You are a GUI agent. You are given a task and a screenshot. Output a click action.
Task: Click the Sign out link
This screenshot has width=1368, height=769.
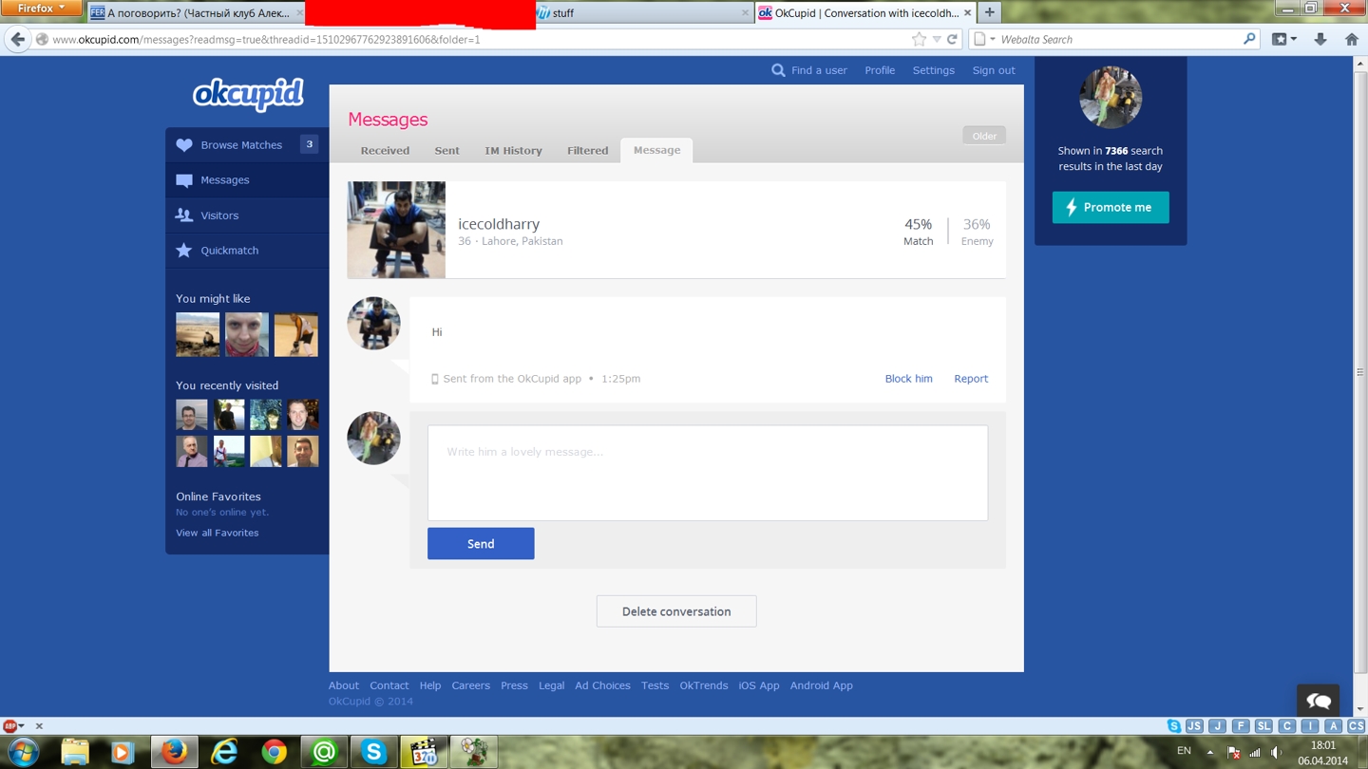coord(994,70)
